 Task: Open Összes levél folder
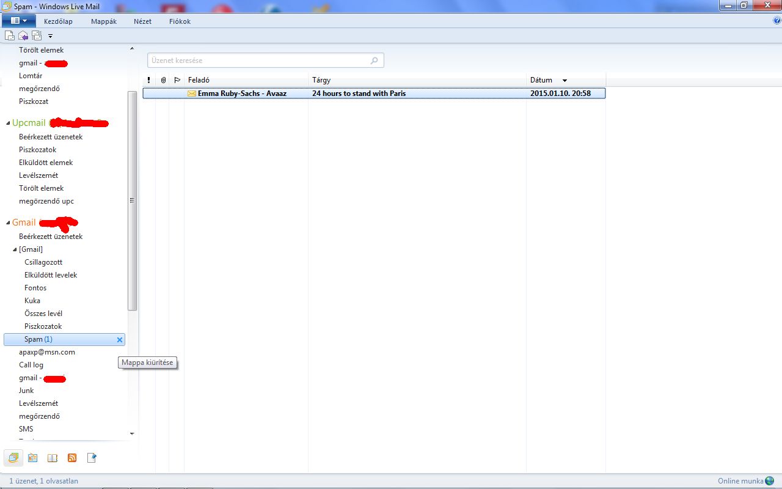coord(43,314)
